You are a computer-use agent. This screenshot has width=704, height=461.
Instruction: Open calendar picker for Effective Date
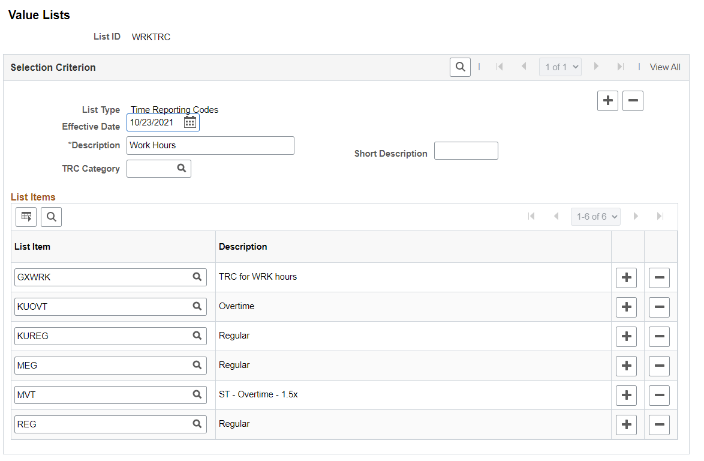(x=190, y=122)
